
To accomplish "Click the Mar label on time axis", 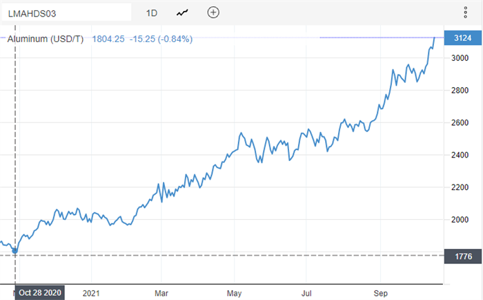I will pos(162,292).
